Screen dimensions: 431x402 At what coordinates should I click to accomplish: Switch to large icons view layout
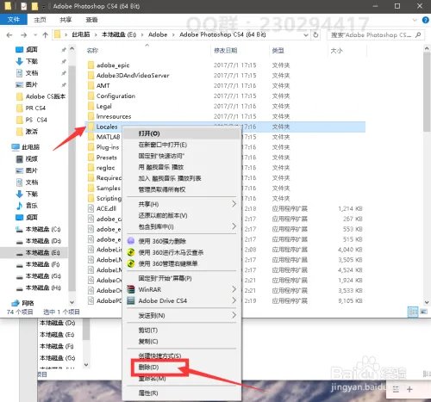click(424, 312)
